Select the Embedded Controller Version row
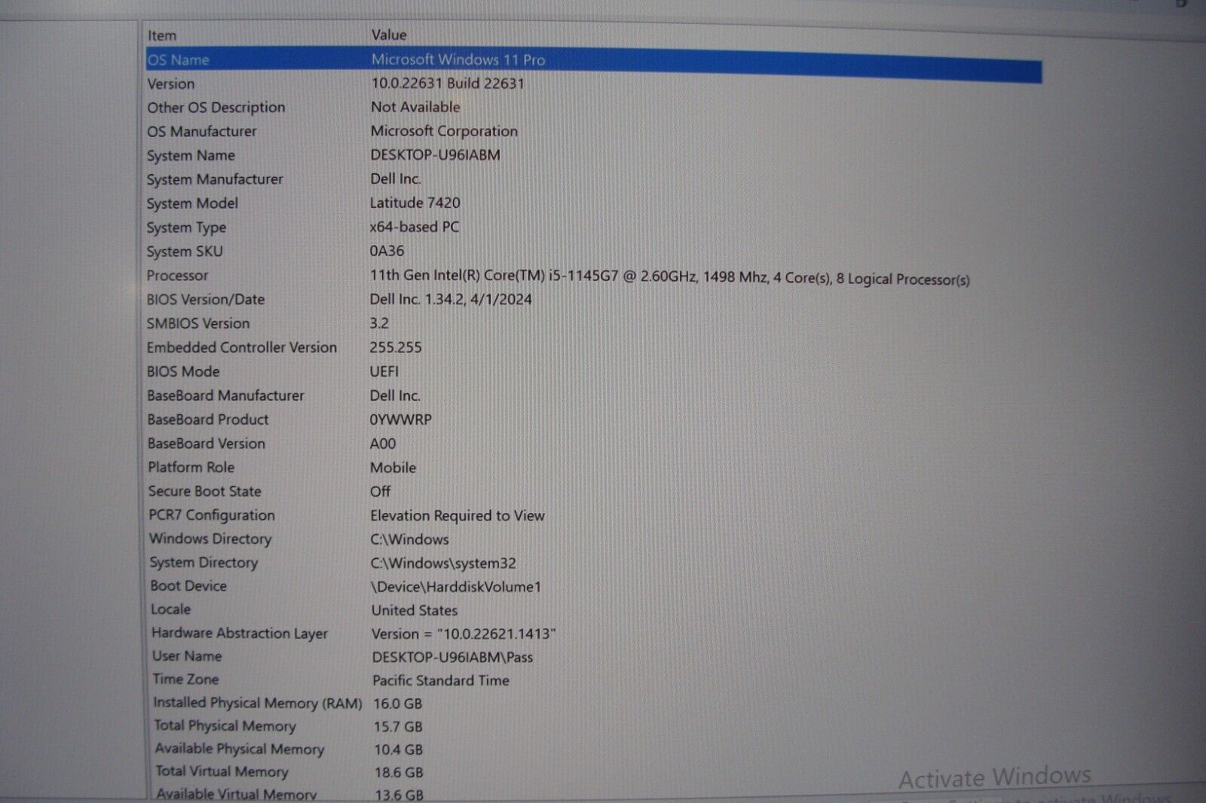This screenshot has height=803, width=1206. click(x=242, y=347)
